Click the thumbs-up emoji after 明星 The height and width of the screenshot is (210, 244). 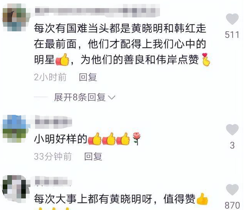62,60
